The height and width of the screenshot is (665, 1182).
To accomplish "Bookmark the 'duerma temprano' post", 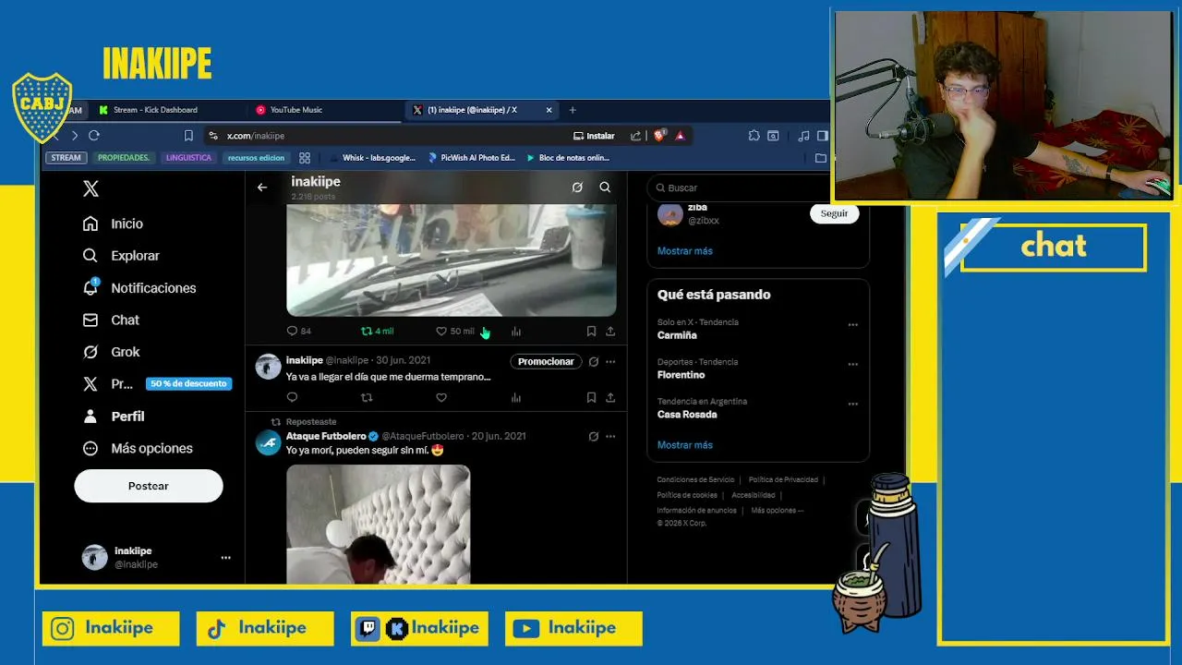I will tap(591, 397).
